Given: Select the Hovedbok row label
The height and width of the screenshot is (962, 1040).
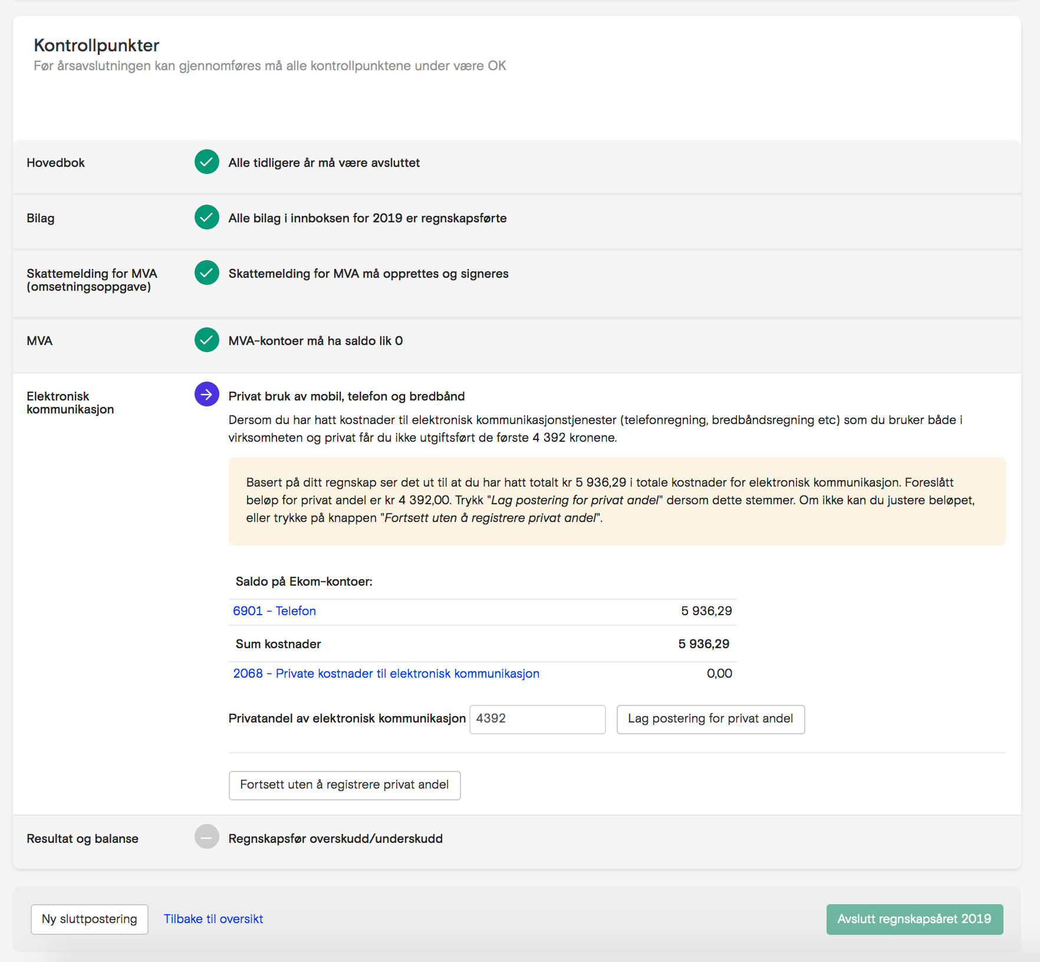Looking at the screenshot, I should (x=55, y=163).
